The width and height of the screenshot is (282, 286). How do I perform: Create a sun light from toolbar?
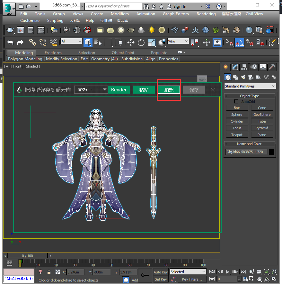pyautogui.click(x=152, y=30)
